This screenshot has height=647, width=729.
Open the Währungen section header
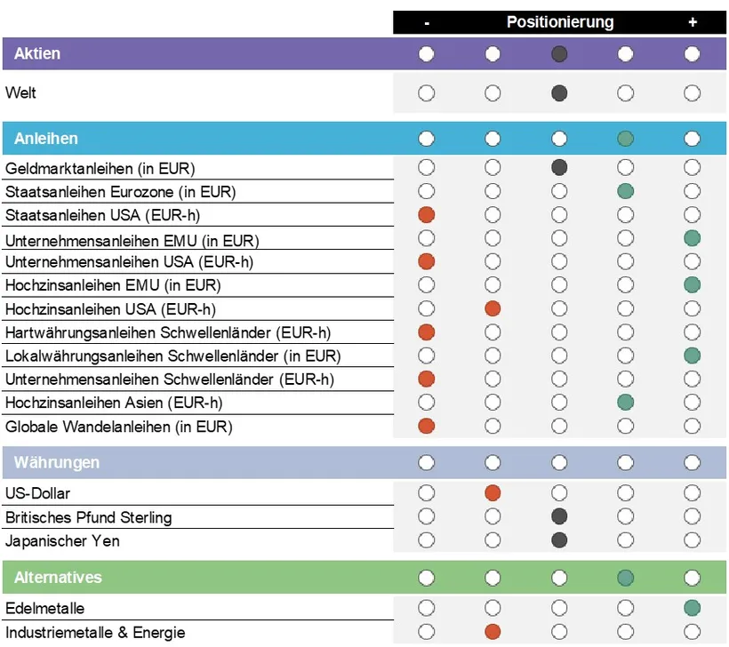(x=56, y=462)
